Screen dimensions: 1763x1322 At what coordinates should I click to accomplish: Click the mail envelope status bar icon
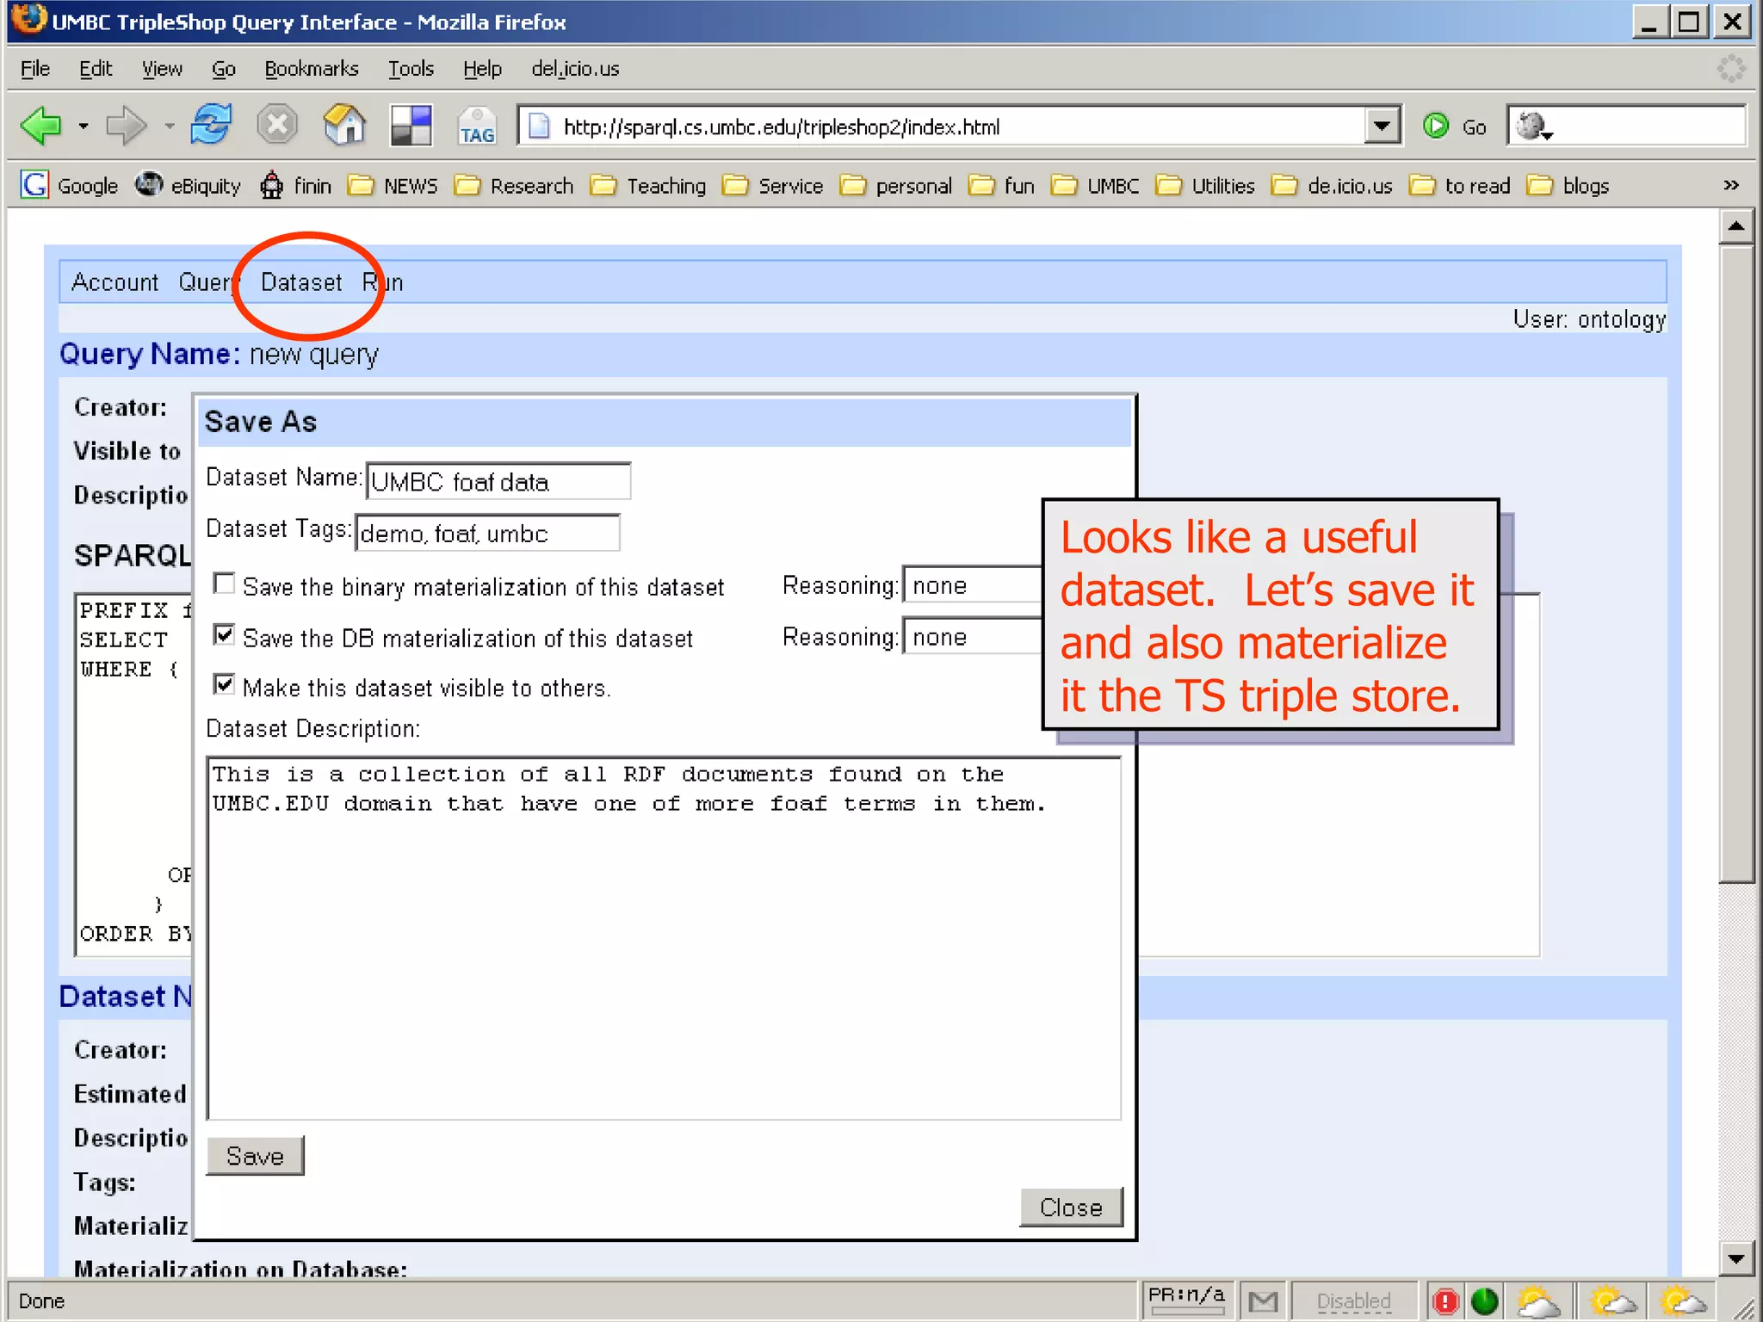1263,1300
